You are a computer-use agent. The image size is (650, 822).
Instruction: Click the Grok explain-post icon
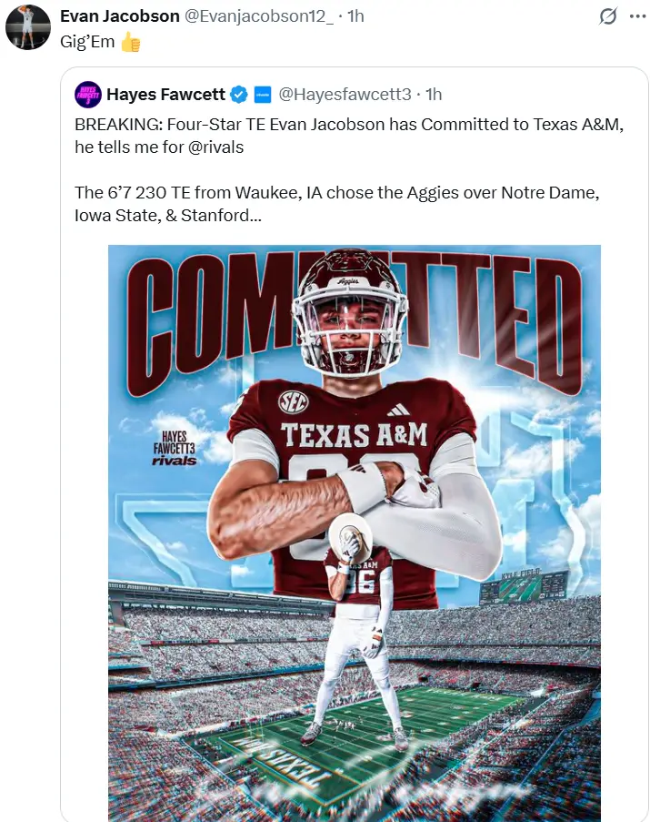[x=607, y=16]
